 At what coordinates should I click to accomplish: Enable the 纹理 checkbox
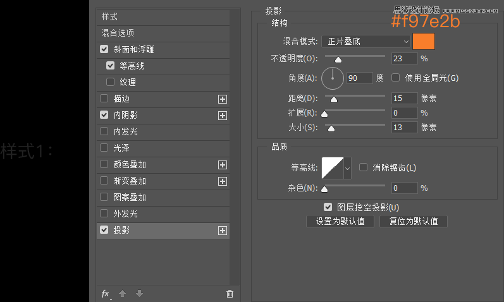pos(110,82)
